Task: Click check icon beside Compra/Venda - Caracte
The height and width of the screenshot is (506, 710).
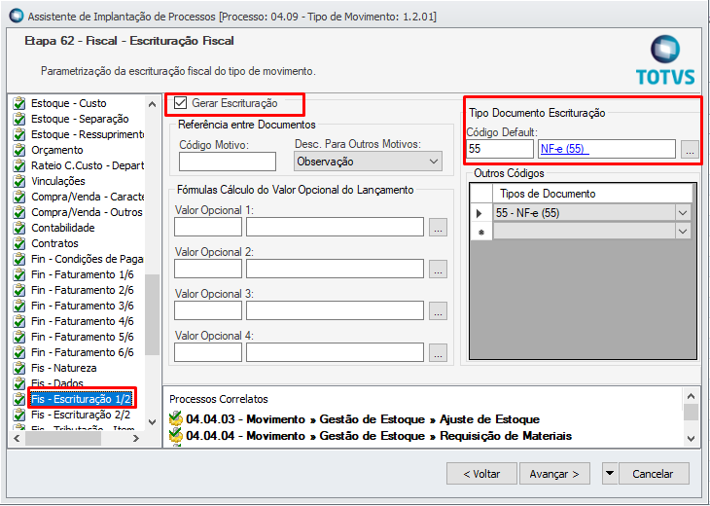Action: [19, 197]
